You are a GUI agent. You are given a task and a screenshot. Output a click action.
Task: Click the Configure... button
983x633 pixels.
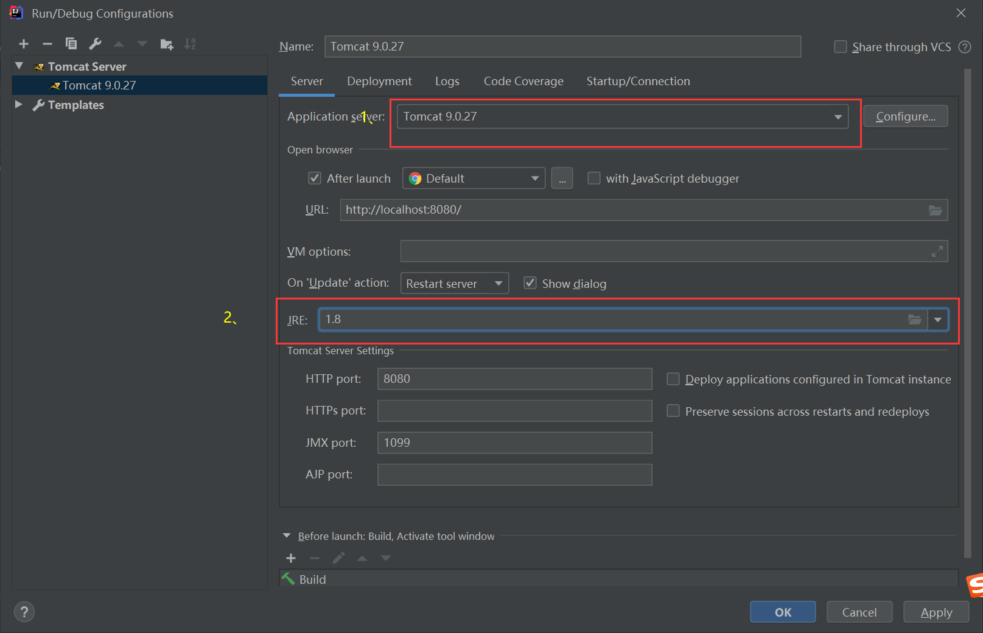[905, 116]
